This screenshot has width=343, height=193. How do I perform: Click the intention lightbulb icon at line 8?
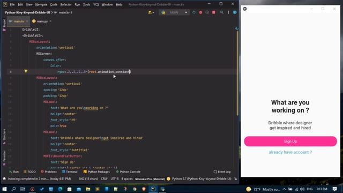tap(26, 71)
